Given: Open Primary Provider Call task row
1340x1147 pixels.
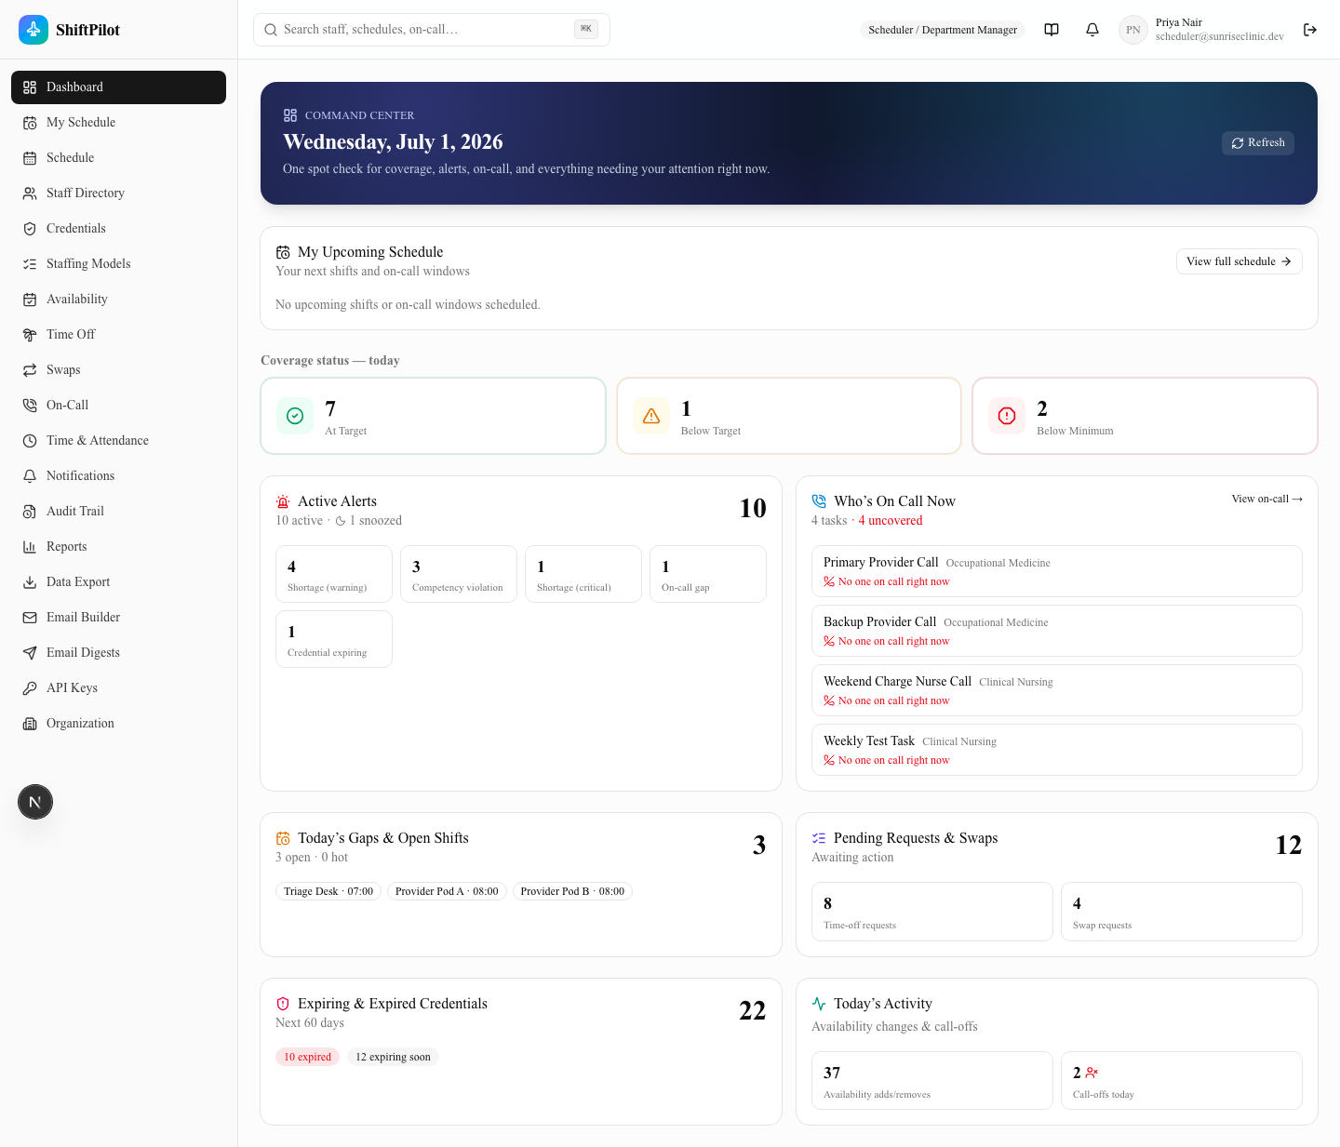Looking at the screenshot, I should tap(1057, 571).
